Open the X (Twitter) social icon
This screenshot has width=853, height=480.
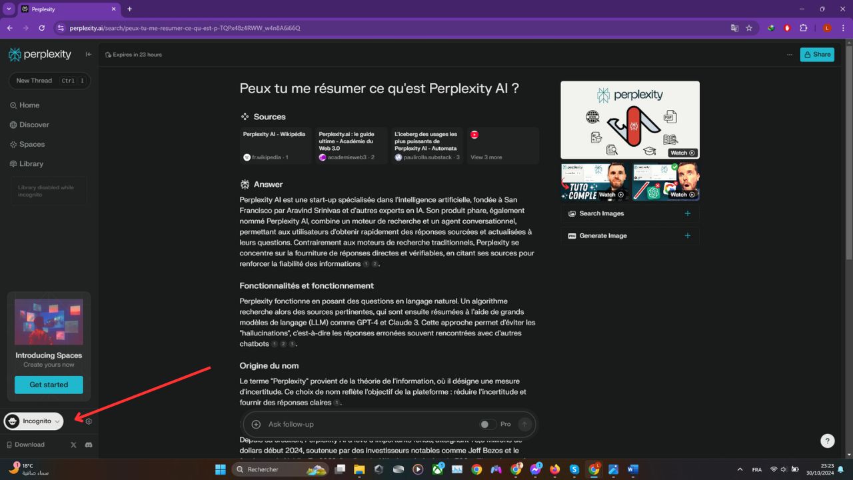[73, 445]
